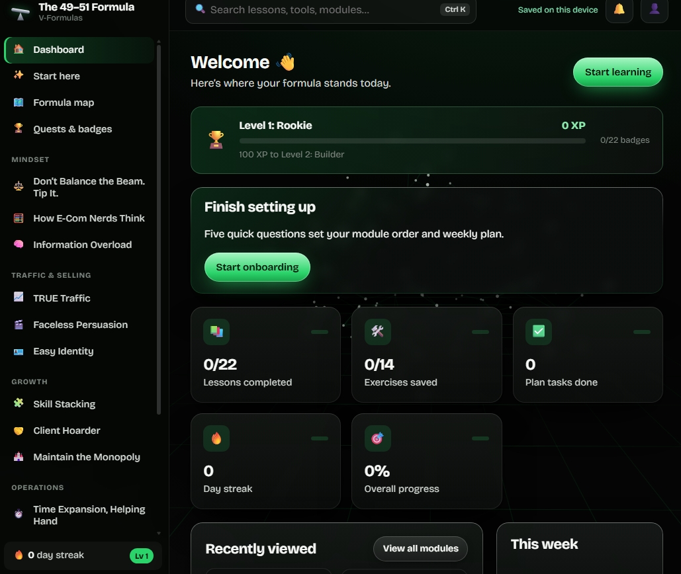Viewport: 681px width, 574px height.
Task: Click the Start onboarding button
Action: tap(257, 267)
